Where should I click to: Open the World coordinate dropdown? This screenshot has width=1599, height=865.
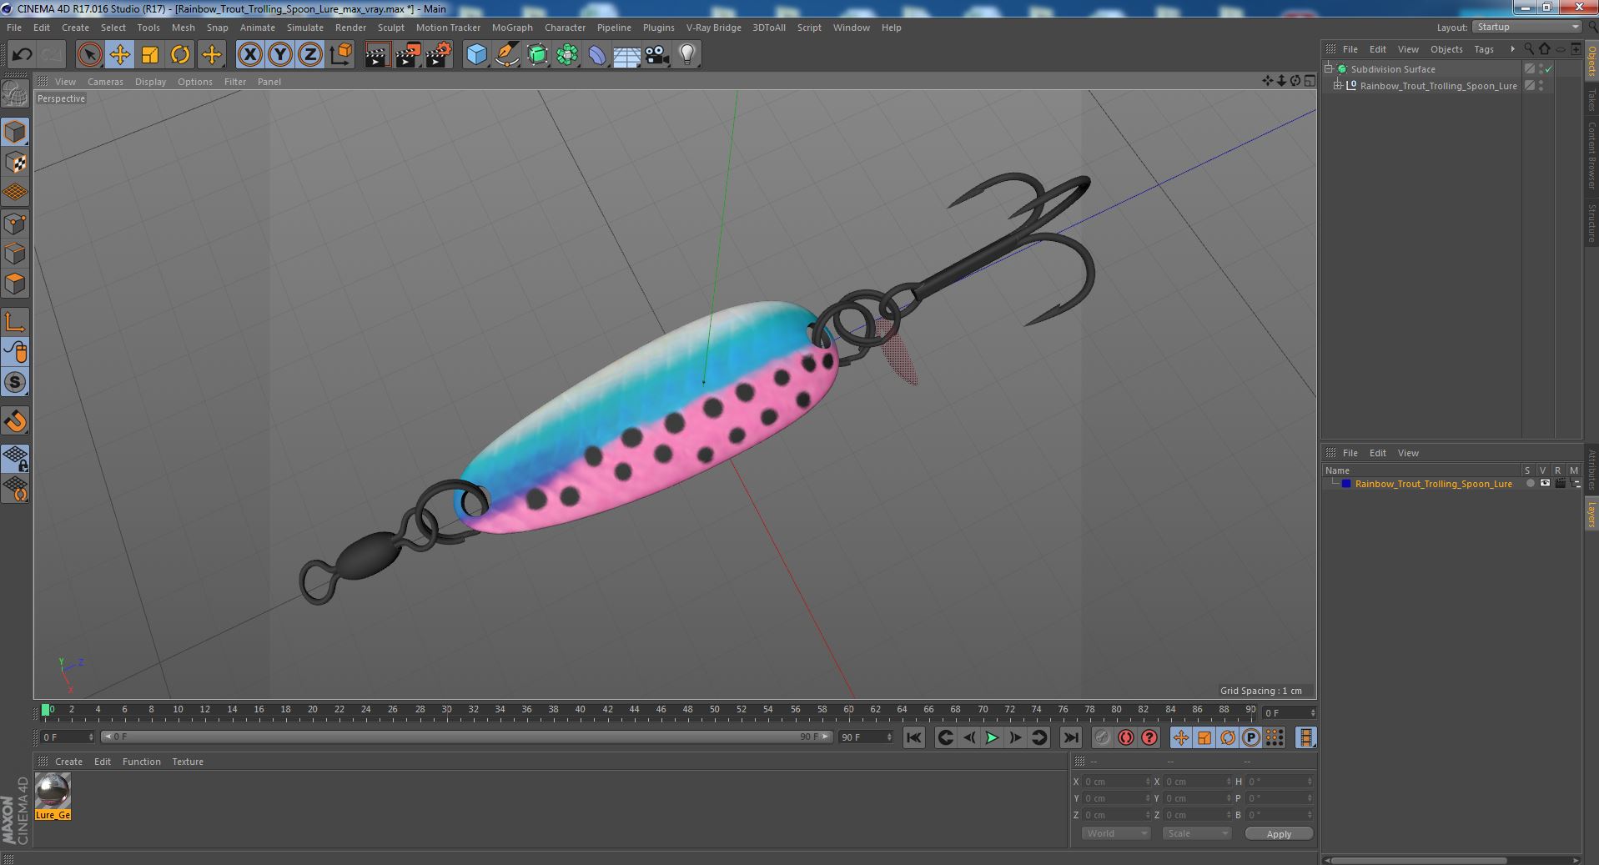coord(1116,833)
